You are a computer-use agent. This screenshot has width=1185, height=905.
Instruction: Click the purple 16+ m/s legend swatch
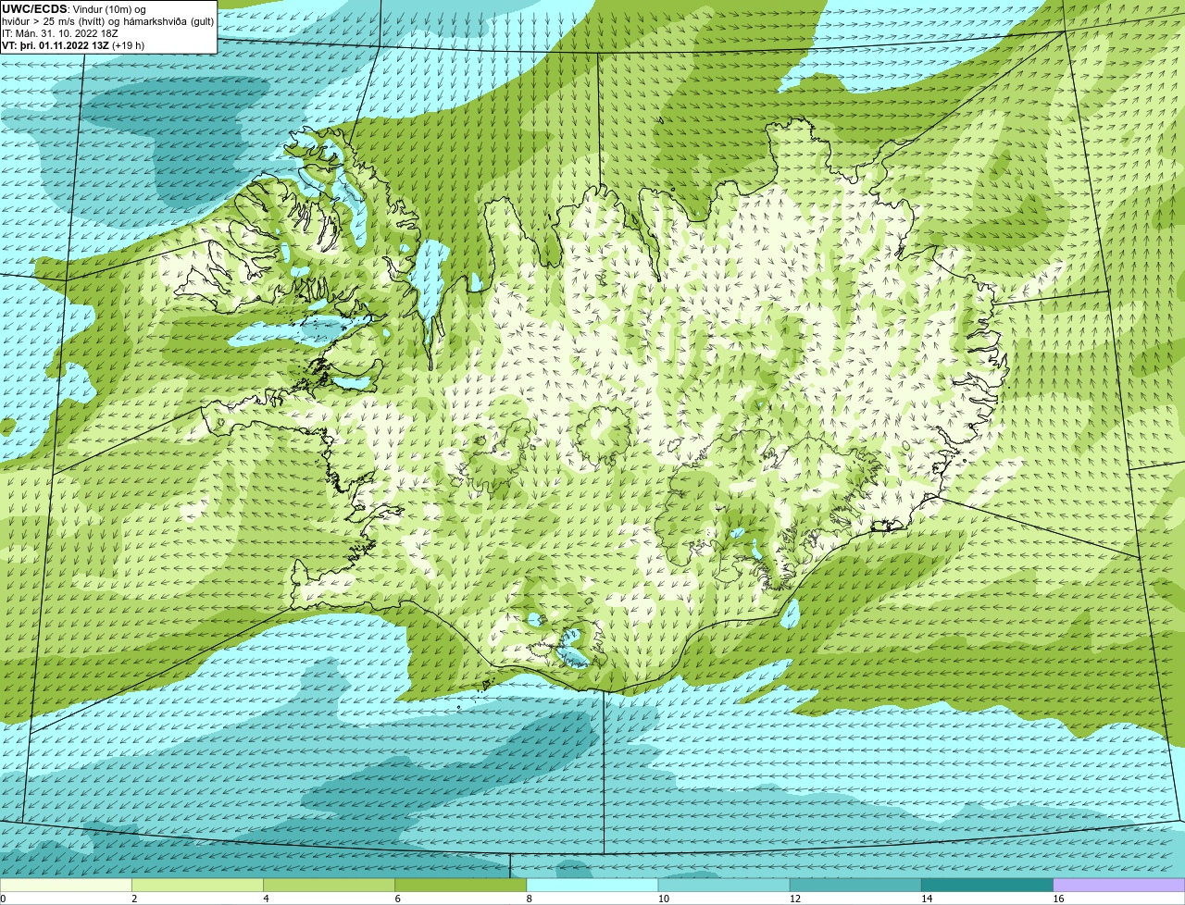point(1119,886)
